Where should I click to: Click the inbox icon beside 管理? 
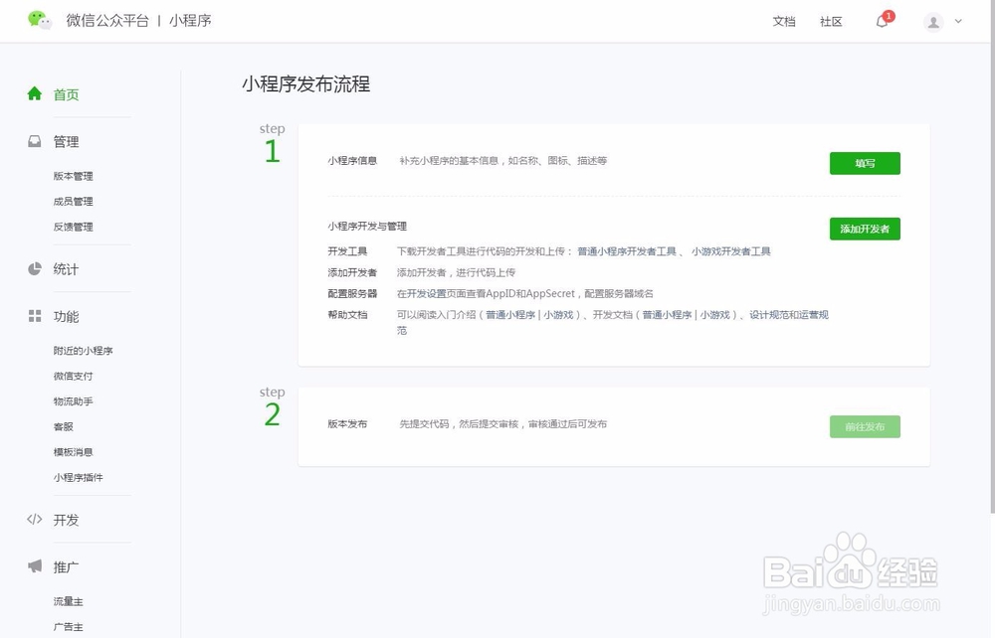point(35,141)
